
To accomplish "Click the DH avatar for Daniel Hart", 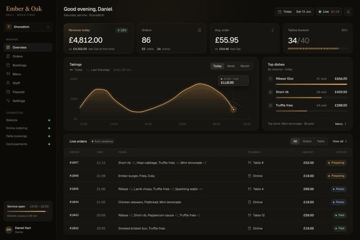I will point(9,229).
